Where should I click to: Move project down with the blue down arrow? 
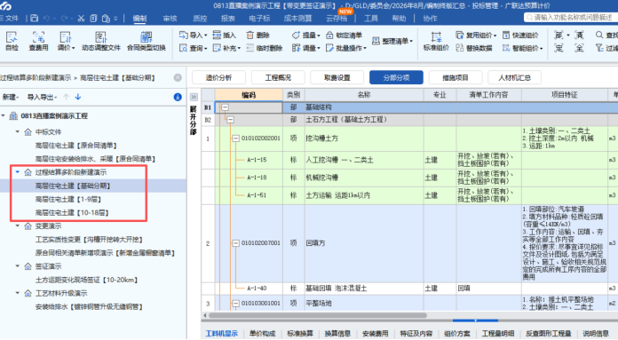tap(78, 97)
